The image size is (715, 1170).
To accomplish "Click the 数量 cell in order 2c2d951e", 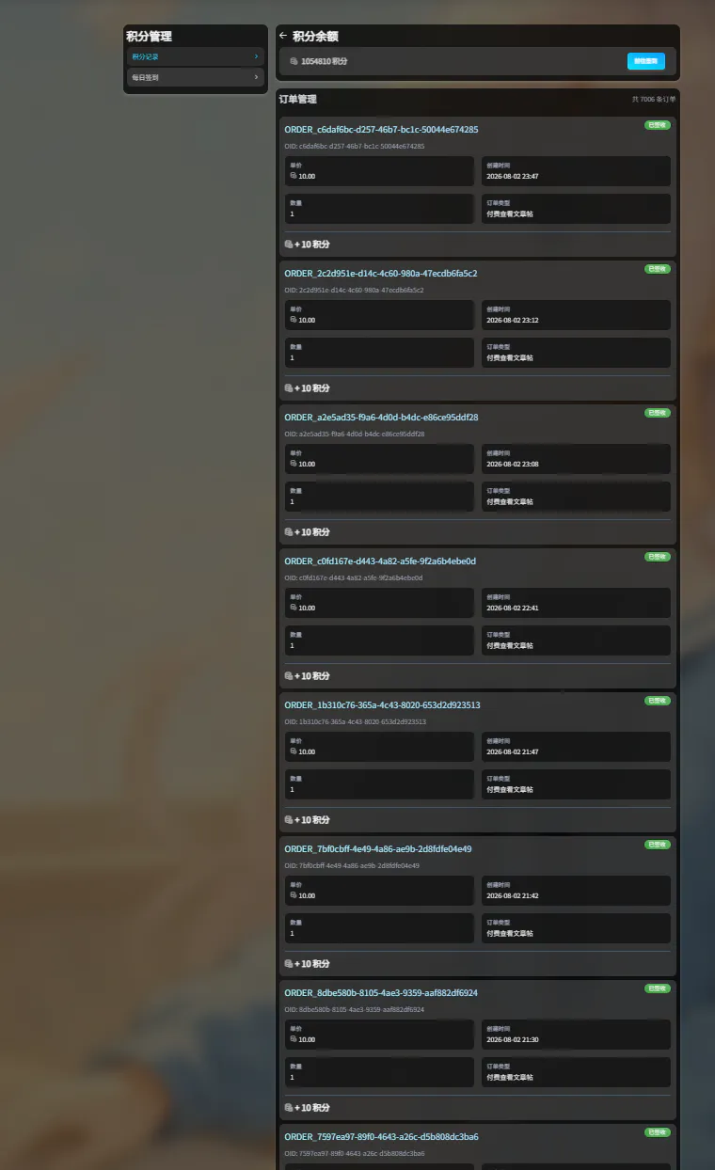I will [380, 353].
